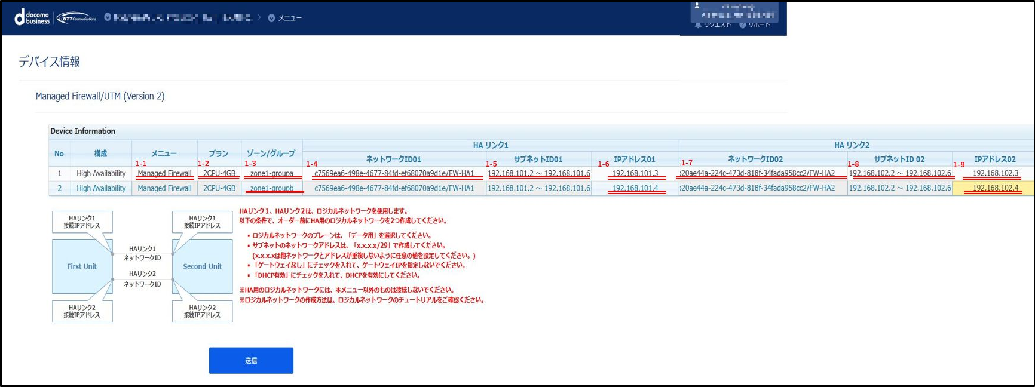The height and width of the screenshot is (387, 1035).
Task: Click the プラン column header
Action: point(218,153)
